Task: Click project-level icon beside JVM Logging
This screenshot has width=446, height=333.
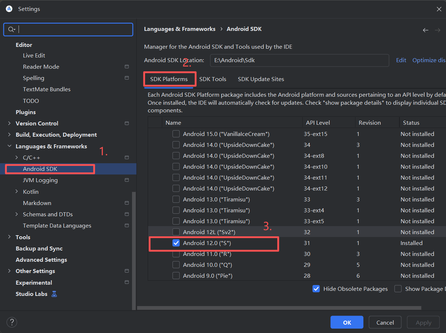Action: 127,180
